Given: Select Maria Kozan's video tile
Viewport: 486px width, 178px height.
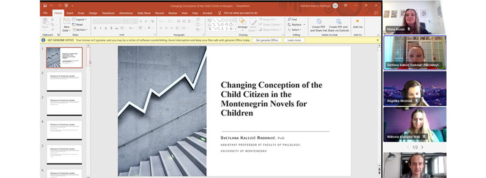Looking at the screenshot, I should tap(414, 17).
